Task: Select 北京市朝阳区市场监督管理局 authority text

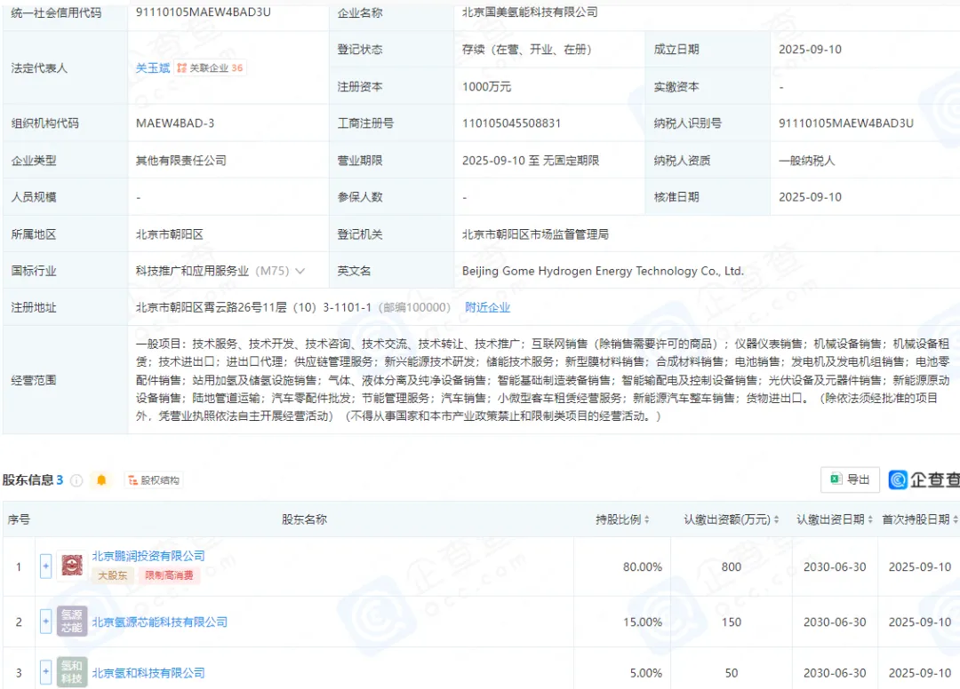Action: pos(535,234)
